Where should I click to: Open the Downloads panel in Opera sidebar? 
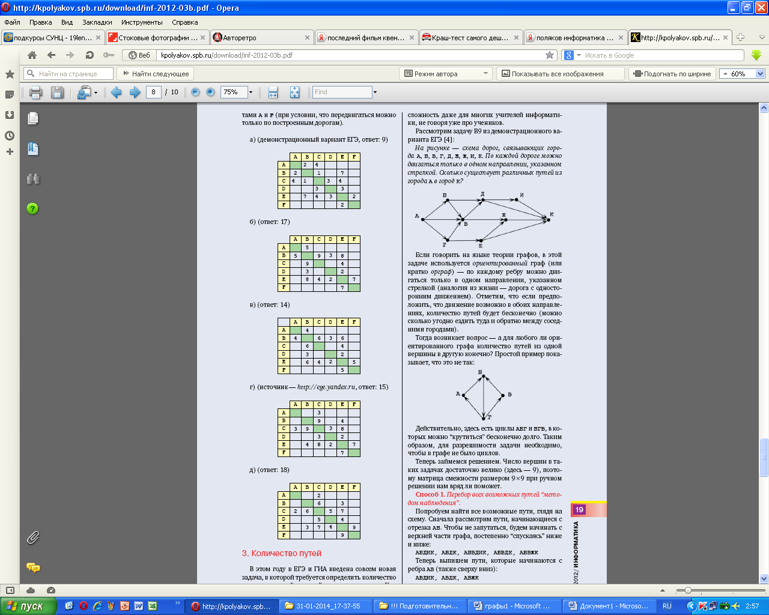pyautogui.click(x=10, y=115)
